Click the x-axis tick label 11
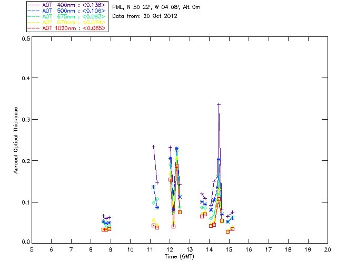Screen dimensions: 337x270 [x=150, y=249]
